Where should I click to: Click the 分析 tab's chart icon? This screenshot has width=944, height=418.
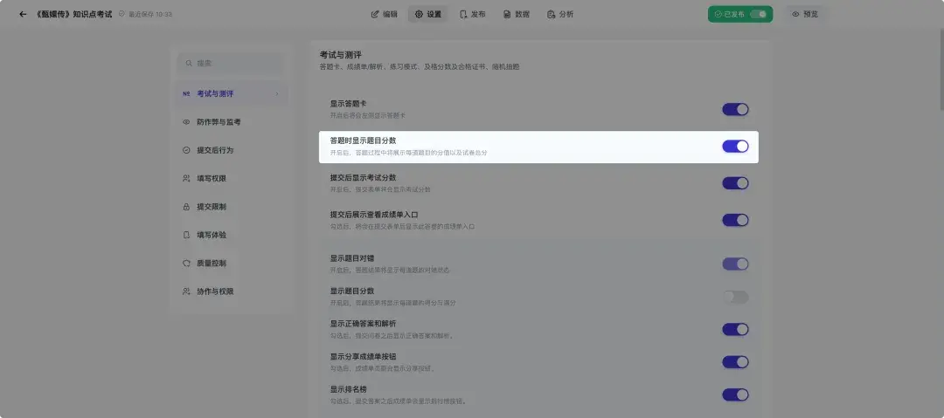tap(551, 15)
